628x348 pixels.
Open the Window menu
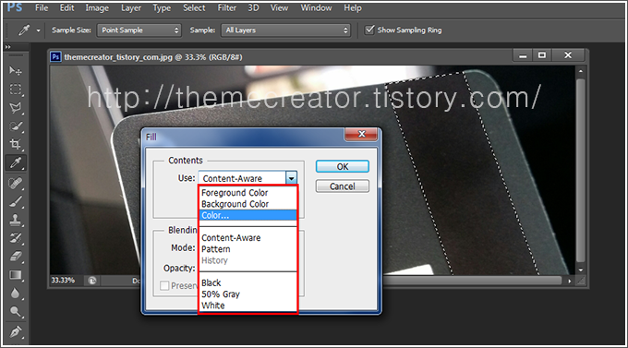point(316,8)
